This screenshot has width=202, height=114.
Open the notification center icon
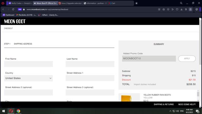[x=198, y=111]
